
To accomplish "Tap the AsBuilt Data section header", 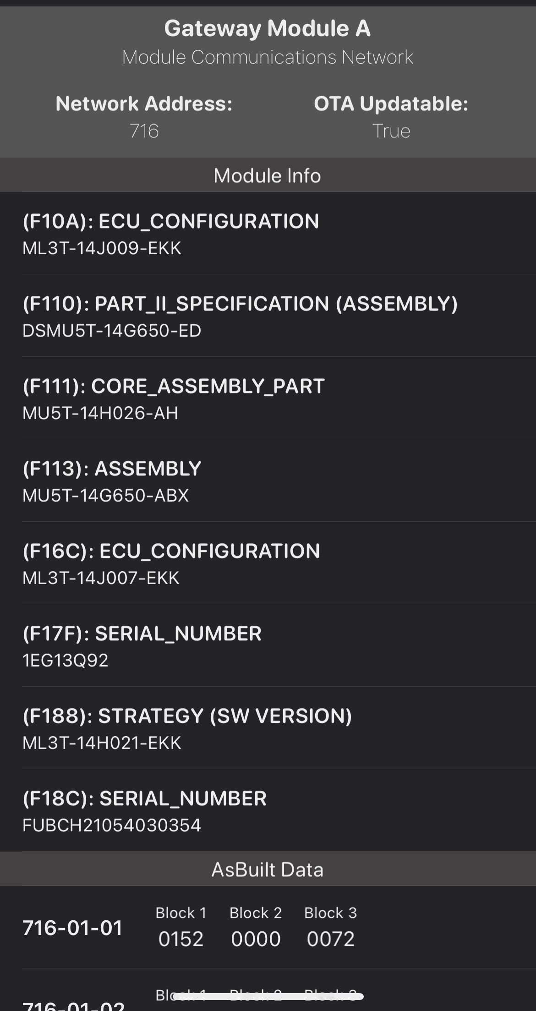I will 268,869.
